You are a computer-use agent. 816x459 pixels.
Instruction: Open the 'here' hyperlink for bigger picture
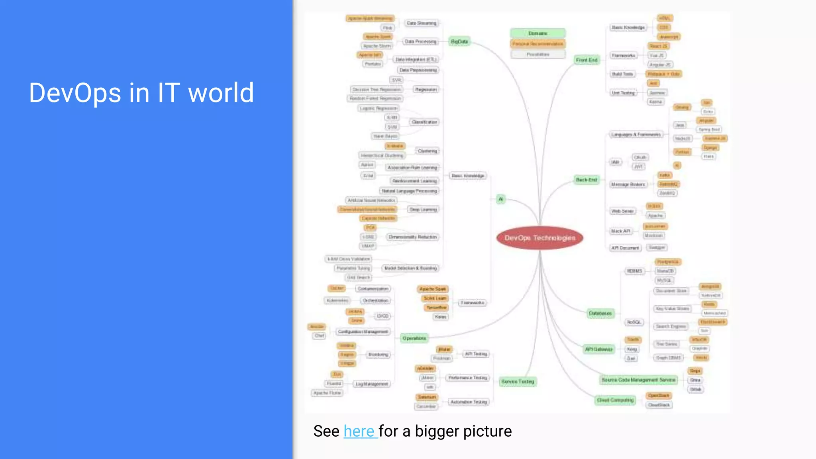360,432
